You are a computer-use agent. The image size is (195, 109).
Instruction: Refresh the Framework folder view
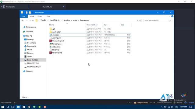point(140,20)
